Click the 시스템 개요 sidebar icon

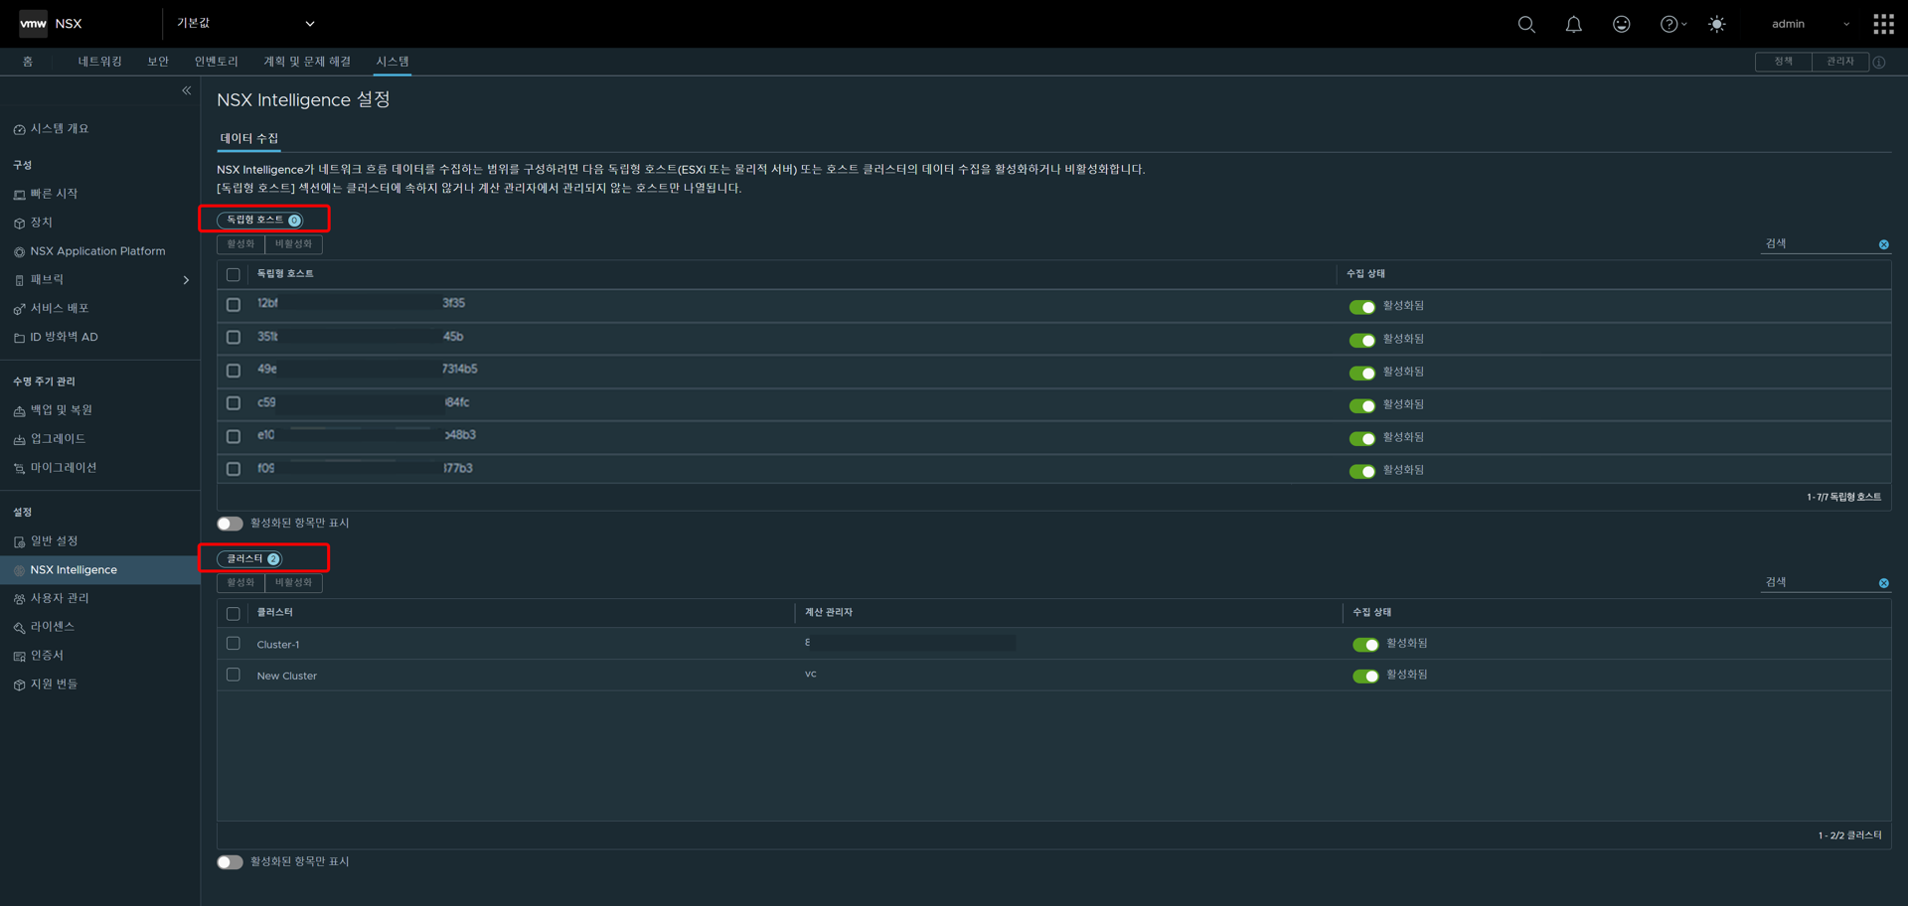tap(19, 130)
